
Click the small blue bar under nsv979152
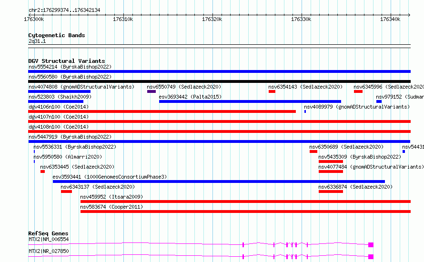pyautogui.click(x=379, y=101)
